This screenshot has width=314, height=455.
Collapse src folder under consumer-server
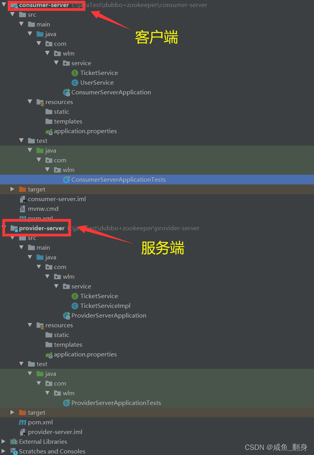coord(12,14)
